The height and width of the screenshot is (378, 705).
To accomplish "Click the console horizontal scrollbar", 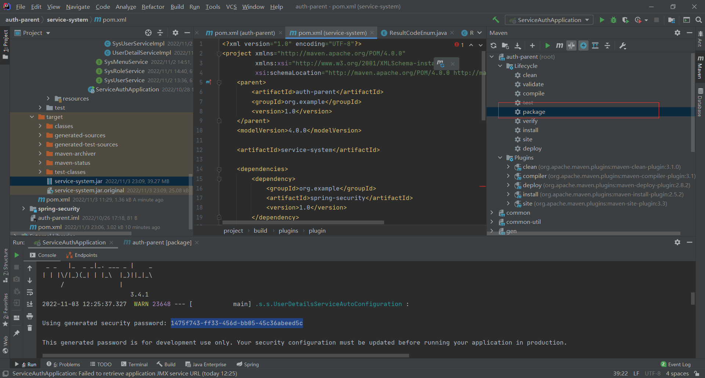I will tap(225, 355).
